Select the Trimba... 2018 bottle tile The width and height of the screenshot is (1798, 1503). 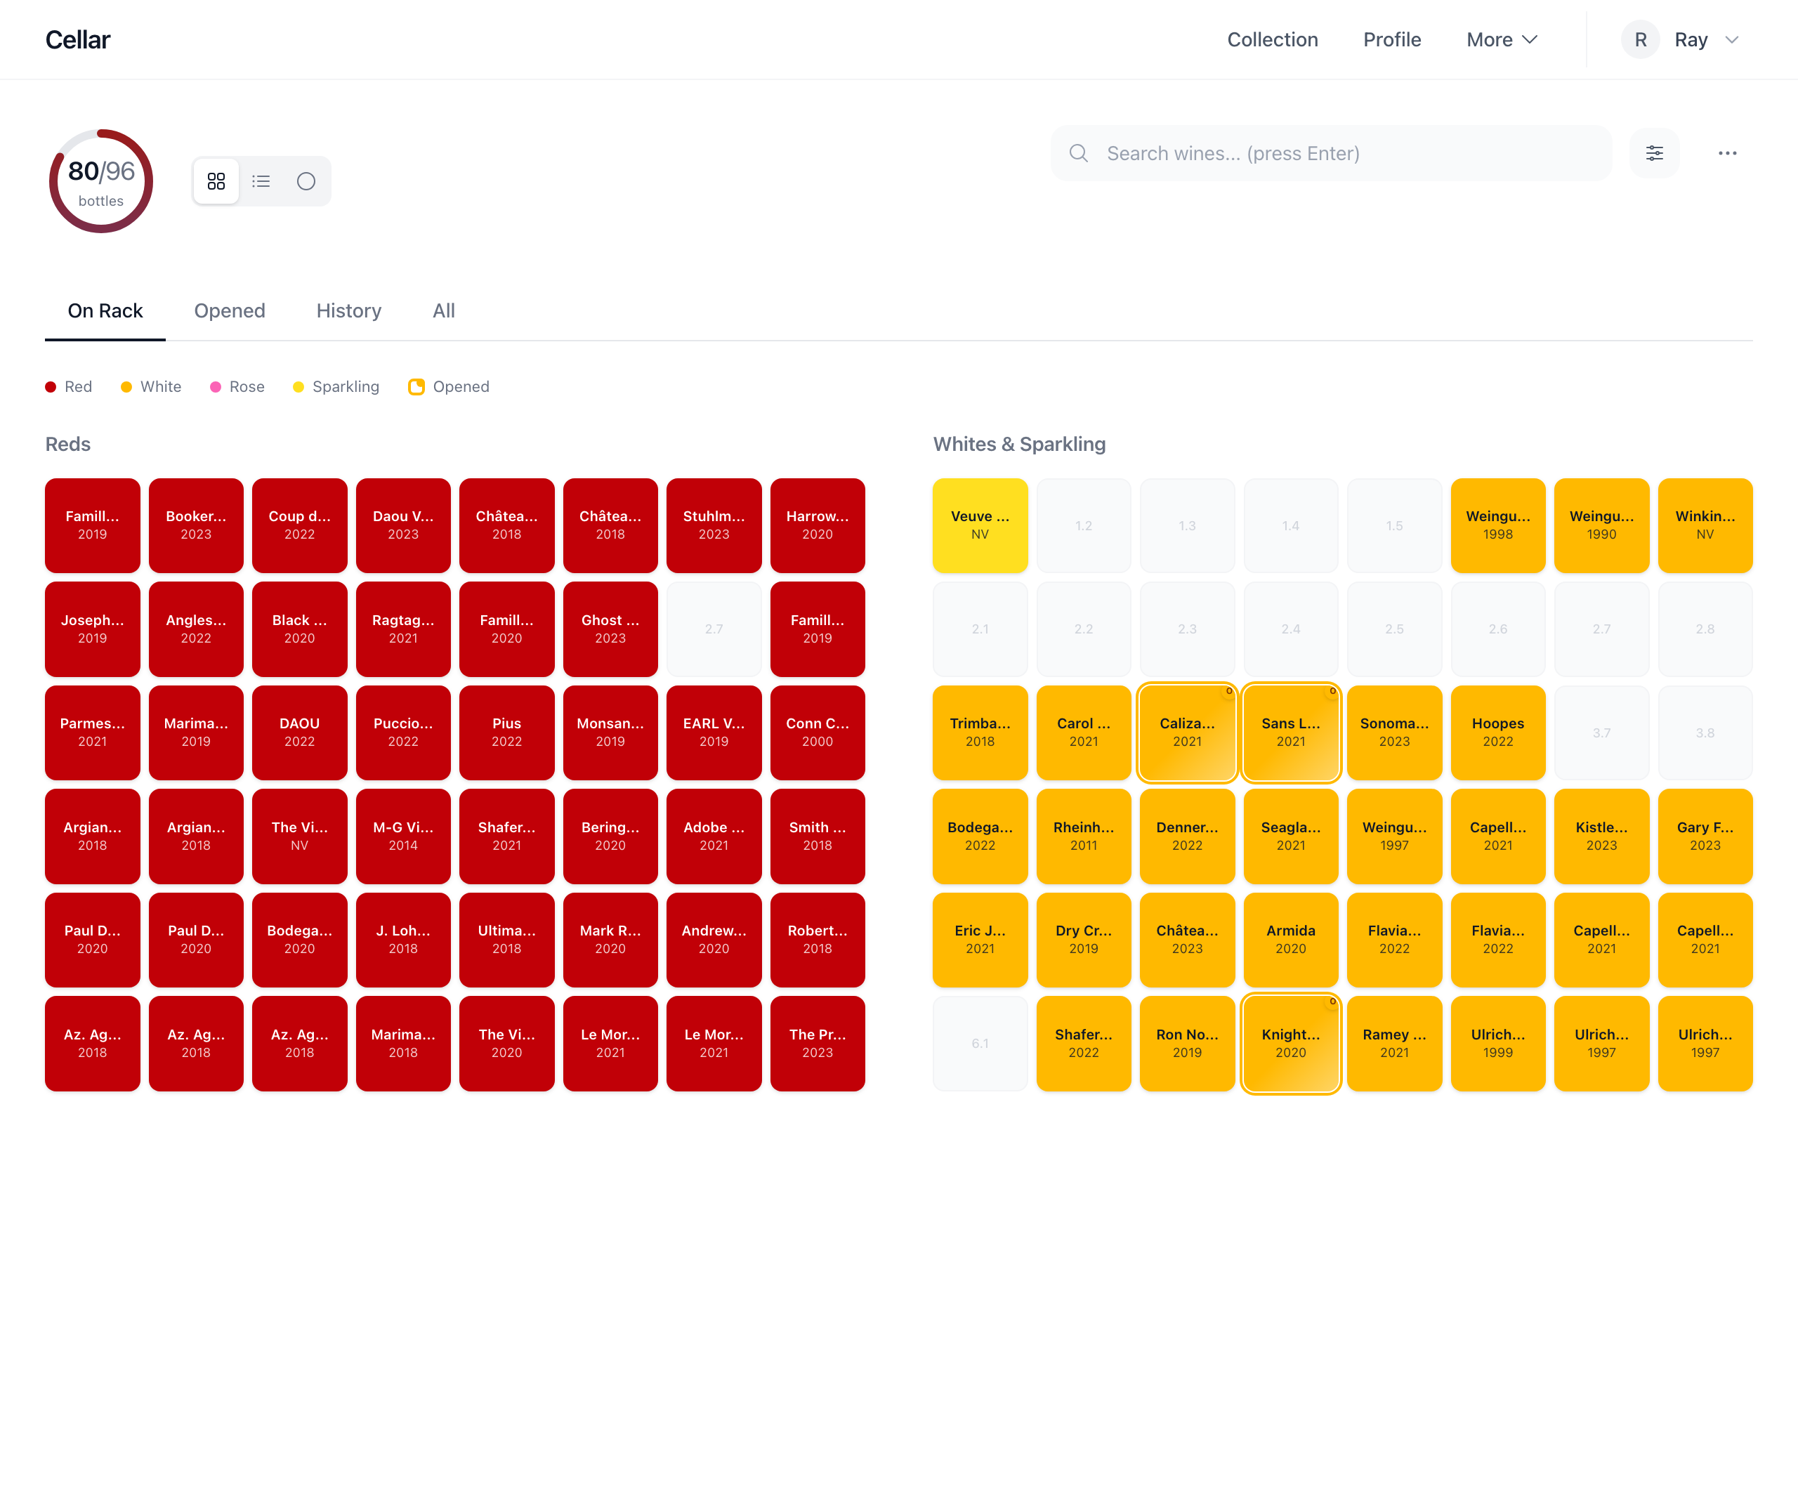(x=980, y=733)
